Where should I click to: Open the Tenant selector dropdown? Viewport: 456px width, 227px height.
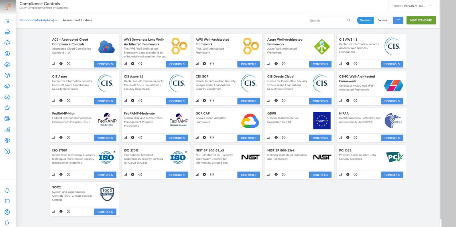412,6
